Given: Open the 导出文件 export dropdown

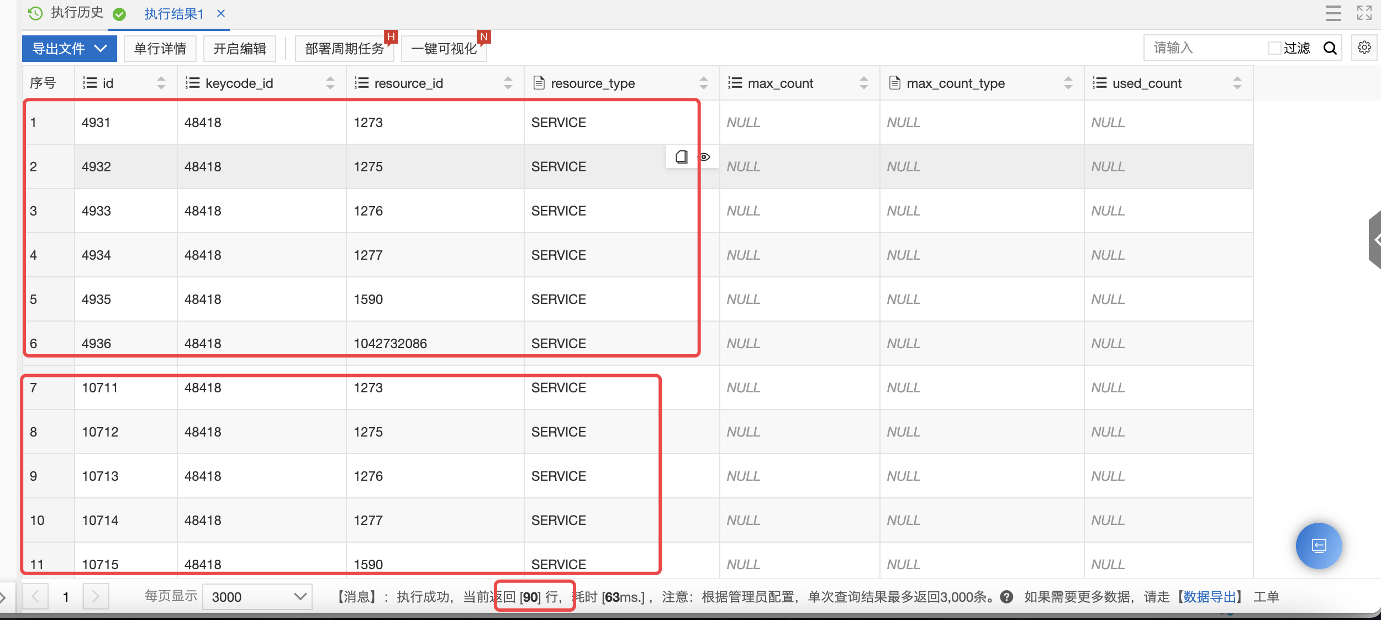Looking at the screenshot, I should click(x=70, y=49).
